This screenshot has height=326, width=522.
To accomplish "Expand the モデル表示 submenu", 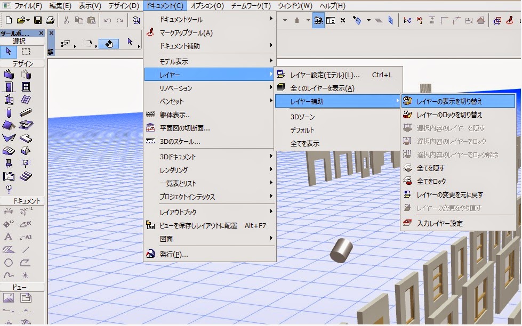I will [x=210, y=61].
